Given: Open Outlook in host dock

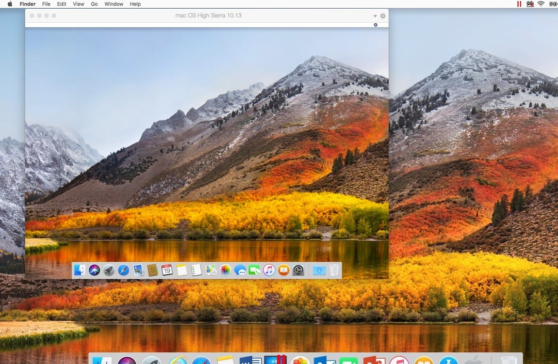Looking at the screenshot, I should 325,360.
